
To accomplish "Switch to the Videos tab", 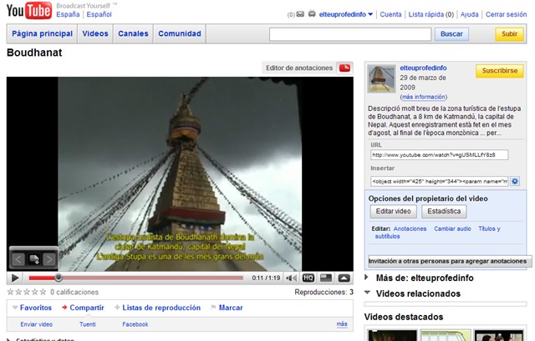I will [x=95, y=33].
